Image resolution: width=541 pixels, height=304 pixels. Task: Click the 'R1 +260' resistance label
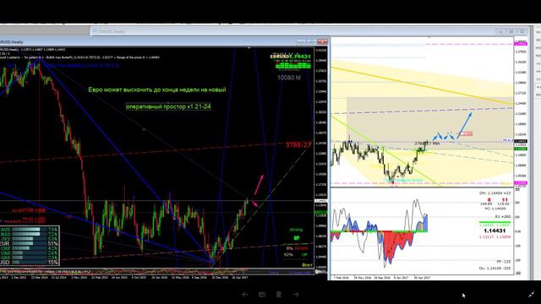(x=503, y=217)
